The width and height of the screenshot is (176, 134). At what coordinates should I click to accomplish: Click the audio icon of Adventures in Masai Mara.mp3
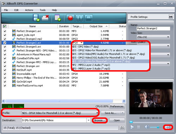click(x=14, y=54)
